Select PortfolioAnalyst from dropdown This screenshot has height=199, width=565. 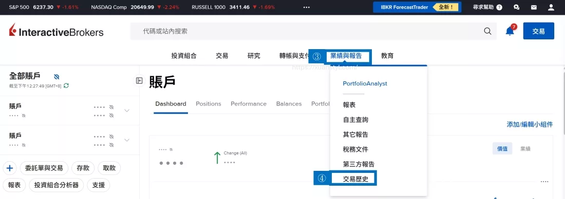(365, 83)
